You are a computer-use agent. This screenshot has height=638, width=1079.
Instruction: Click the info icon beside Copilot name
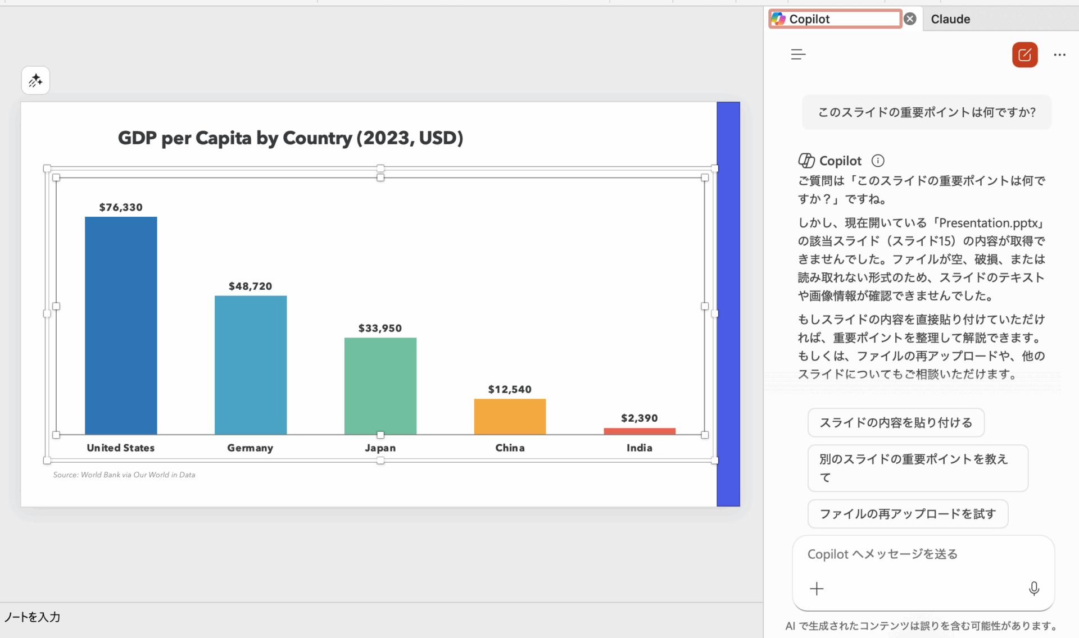(878, 161)
